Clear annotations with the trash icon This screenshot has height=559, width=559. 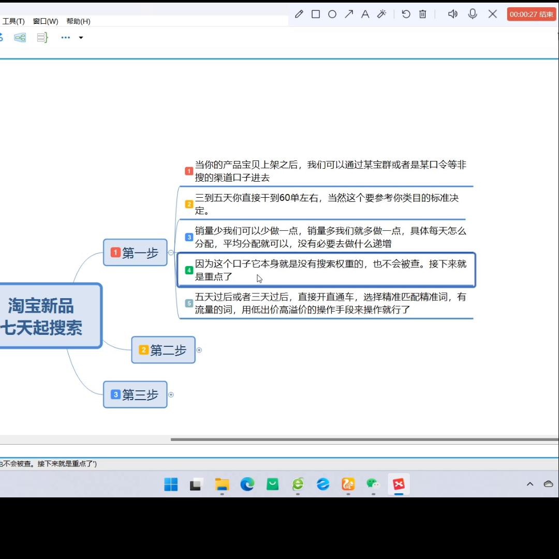point(422,14)
